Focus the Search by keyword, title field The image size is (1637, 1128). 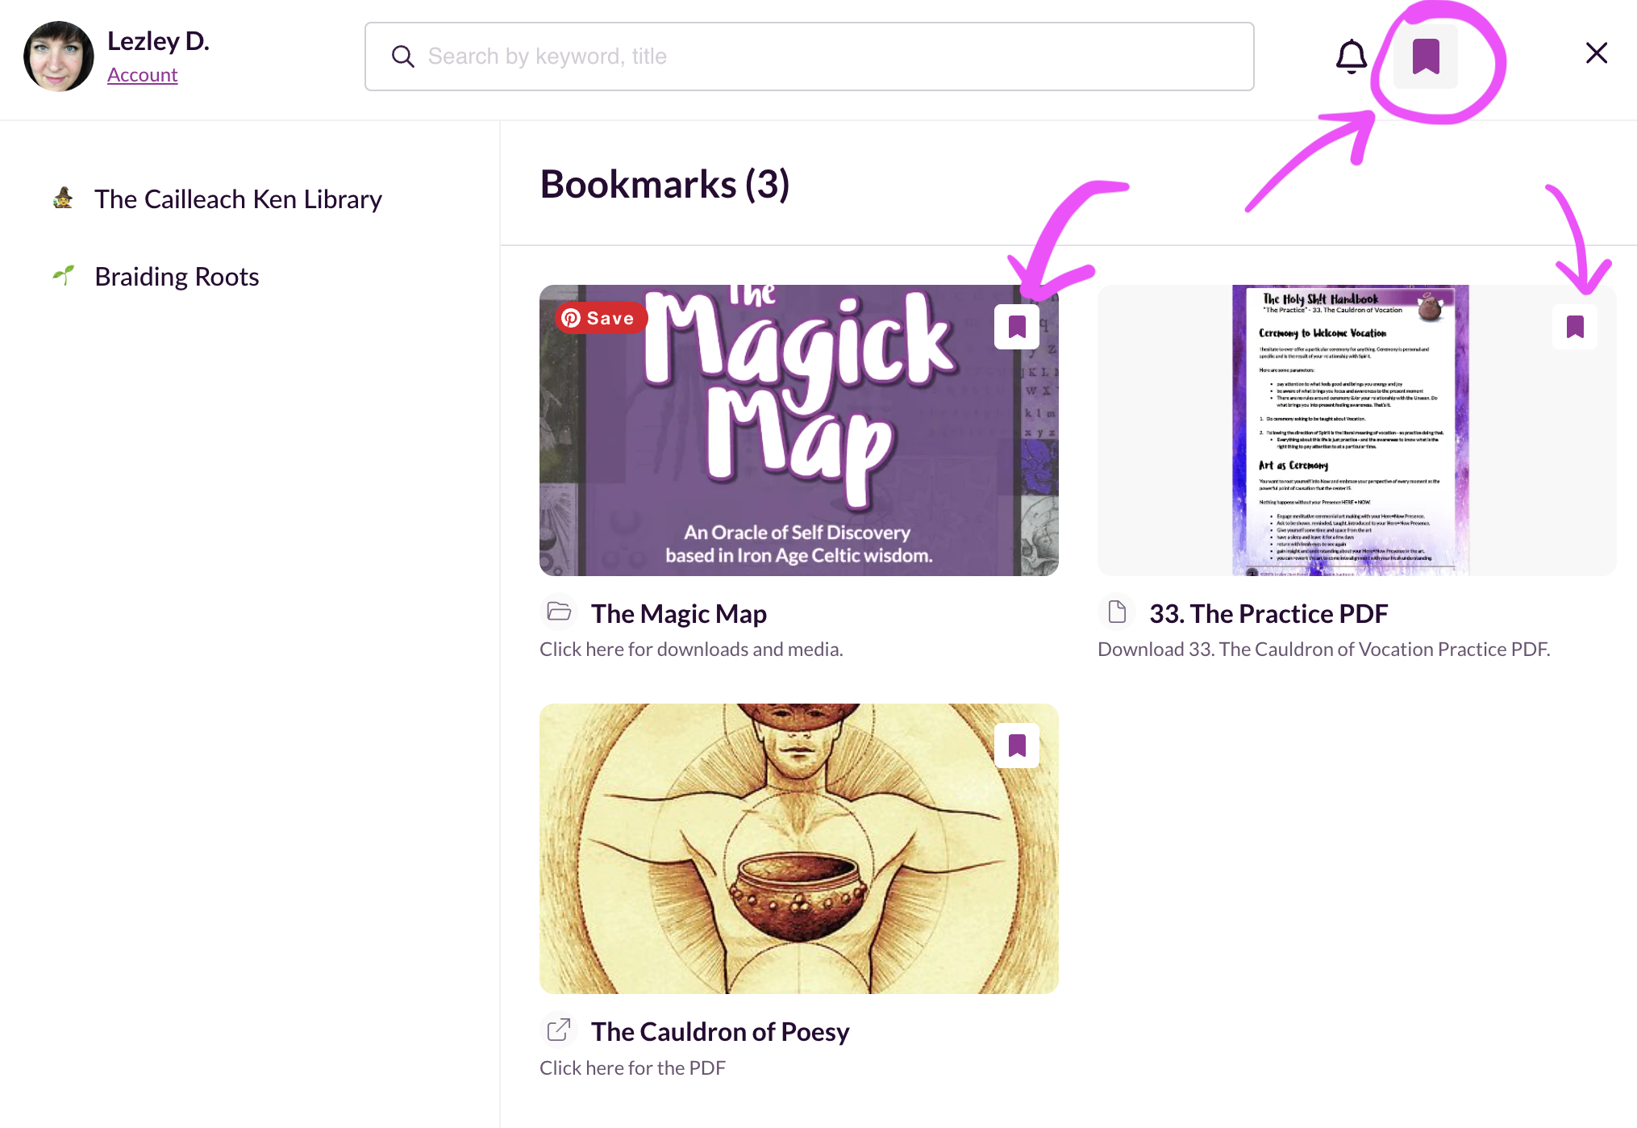coord(809,56)
